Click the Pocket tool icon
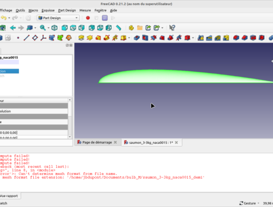The image size is (273, 207). [x=136, y=38]
